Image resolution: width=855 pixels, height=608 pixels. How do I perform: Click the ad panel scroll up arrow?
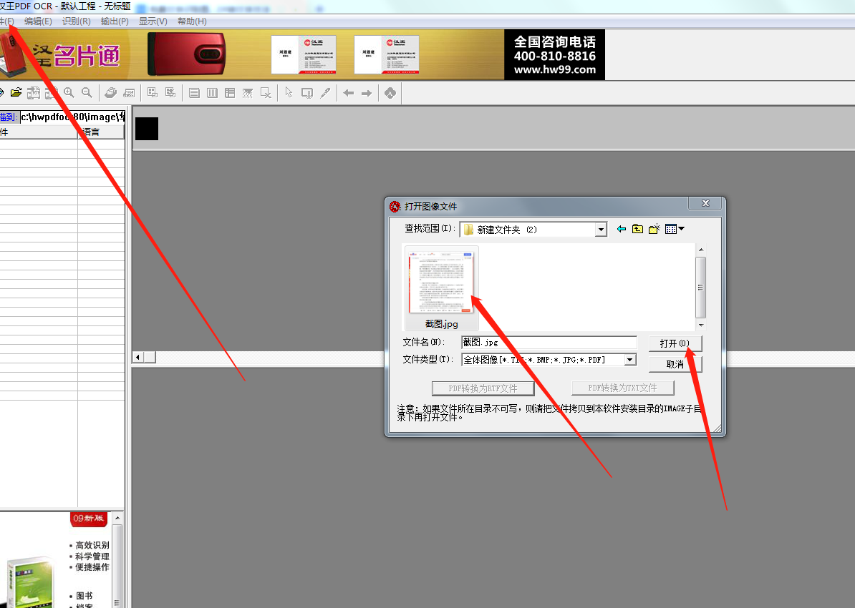click(117, 518)
